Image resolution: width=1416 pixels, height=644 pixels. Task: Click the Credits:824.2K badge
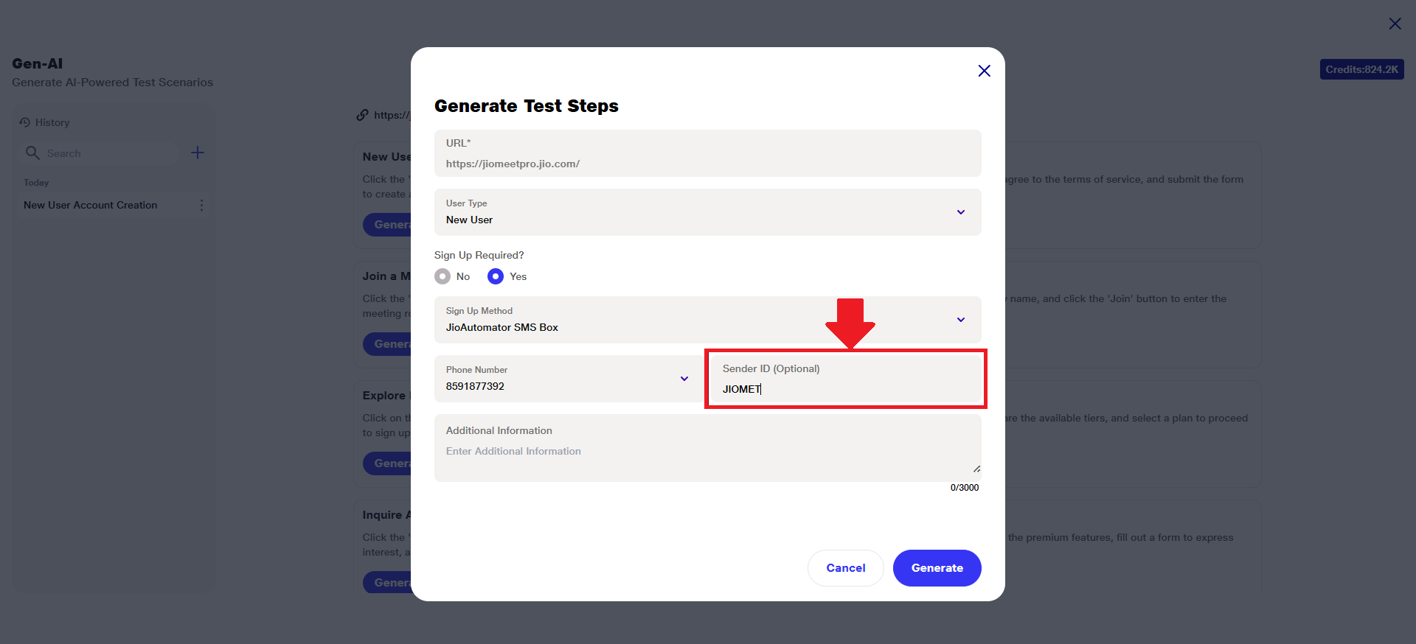[1361, 69]
